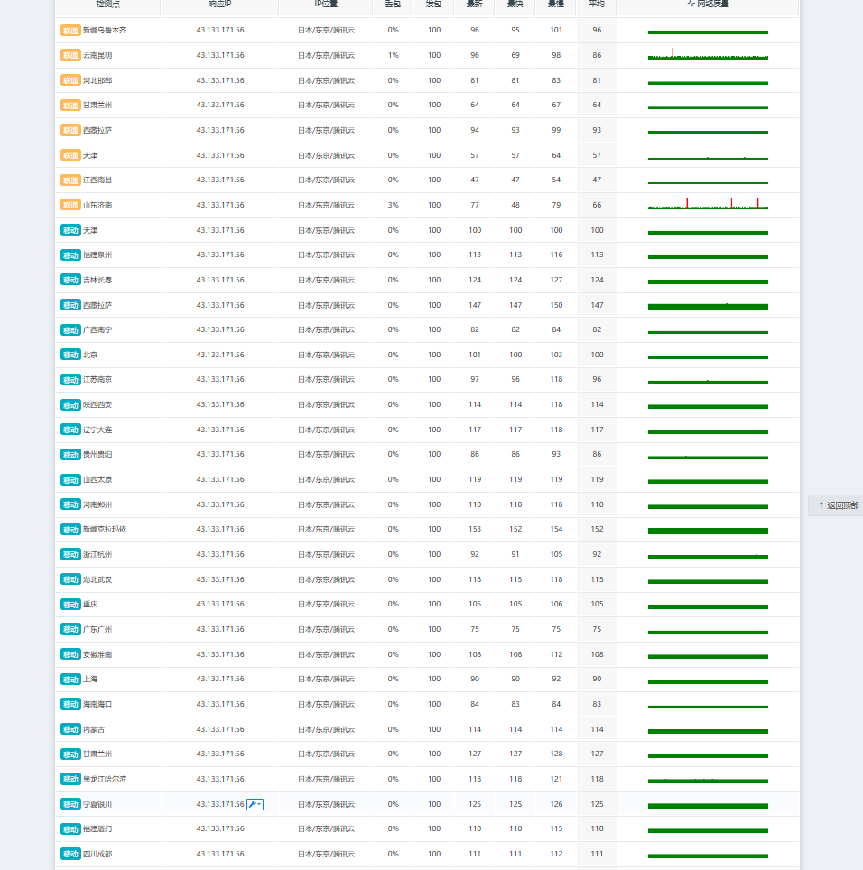Screen dimensions: 863x870
Task: Open the network quality graph for 云南昆明
Action: click(x=708, y=54)
